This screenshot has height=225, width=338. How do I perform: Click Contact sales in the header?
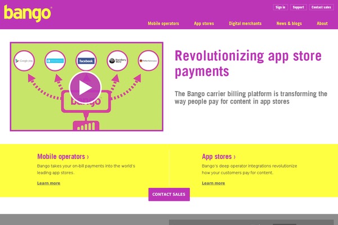[321, 7]
